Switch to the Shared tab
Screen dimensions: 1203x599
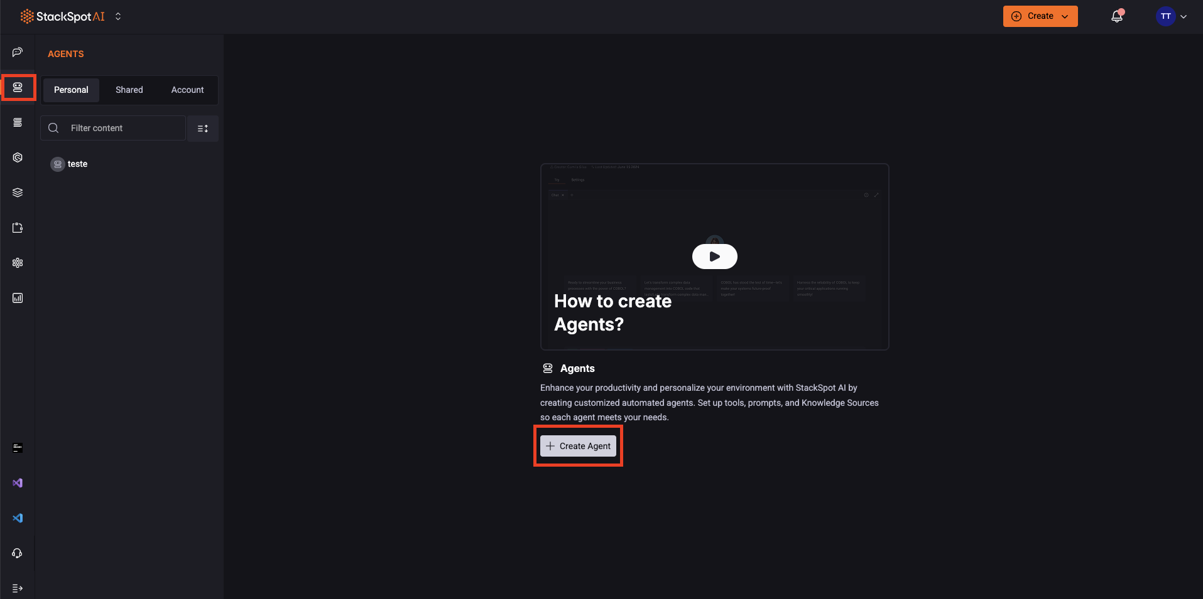(x=129, y=90)
